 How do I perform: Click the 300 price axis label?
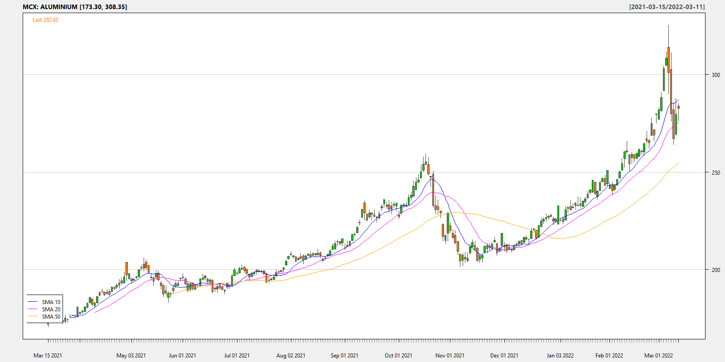click(x=715, y=75)
